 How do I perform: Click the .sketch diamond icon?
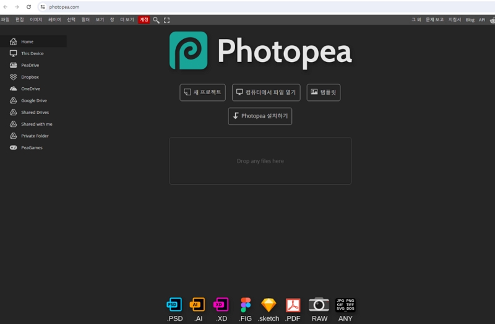coord(269,305)
